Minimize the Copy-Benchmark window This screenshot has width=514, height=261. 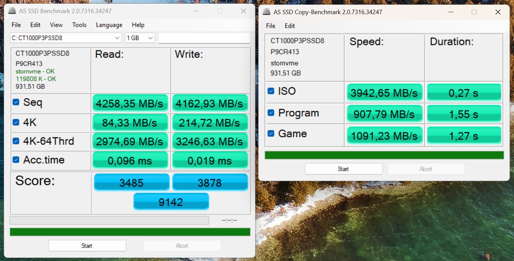[x=450, y=12]
